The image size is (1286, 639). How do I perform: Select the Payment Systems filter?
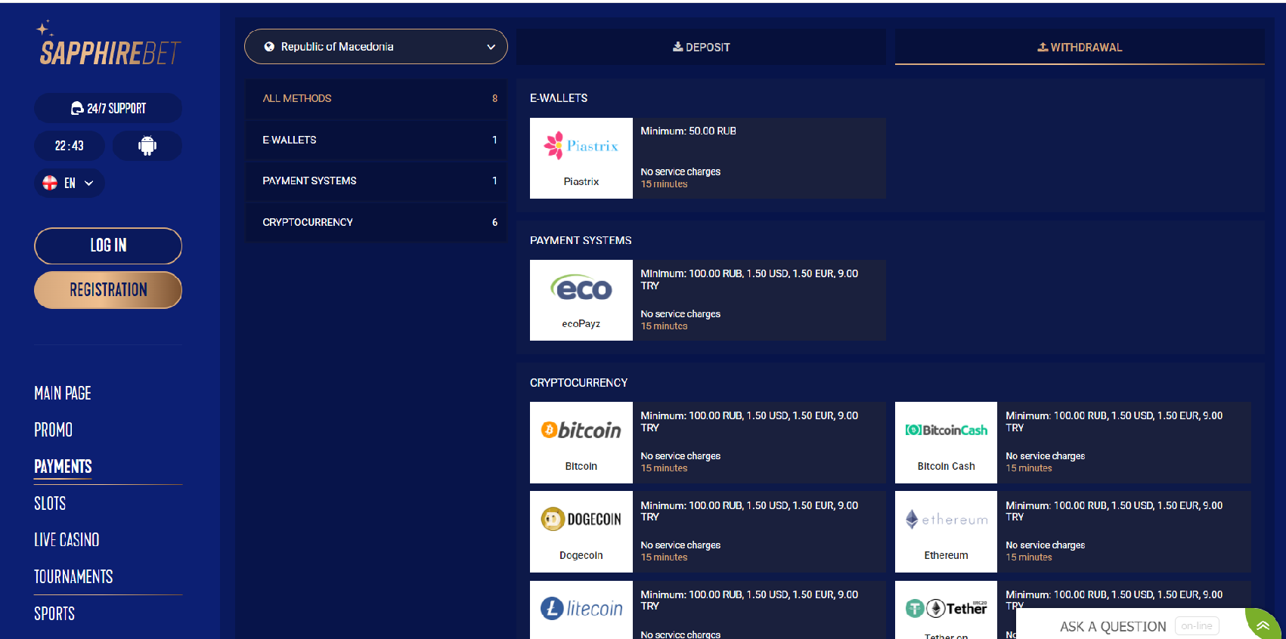(376, 181)
